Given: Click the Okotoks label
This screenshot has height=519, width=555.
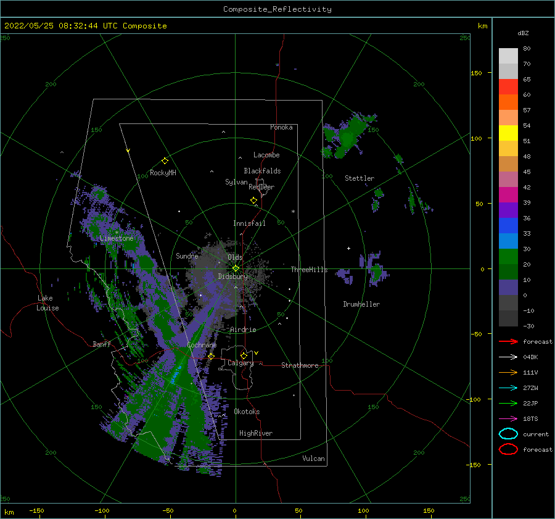Looking at the screenshot, I should [x=247, y=412].
